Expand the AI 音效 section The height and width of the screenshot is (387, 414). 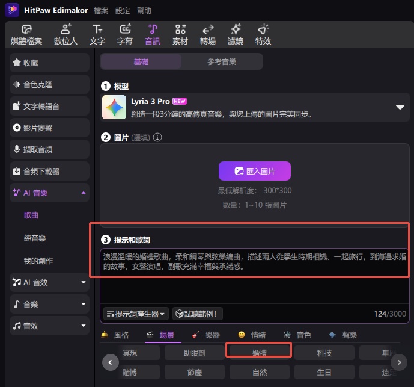click(84, 282)
